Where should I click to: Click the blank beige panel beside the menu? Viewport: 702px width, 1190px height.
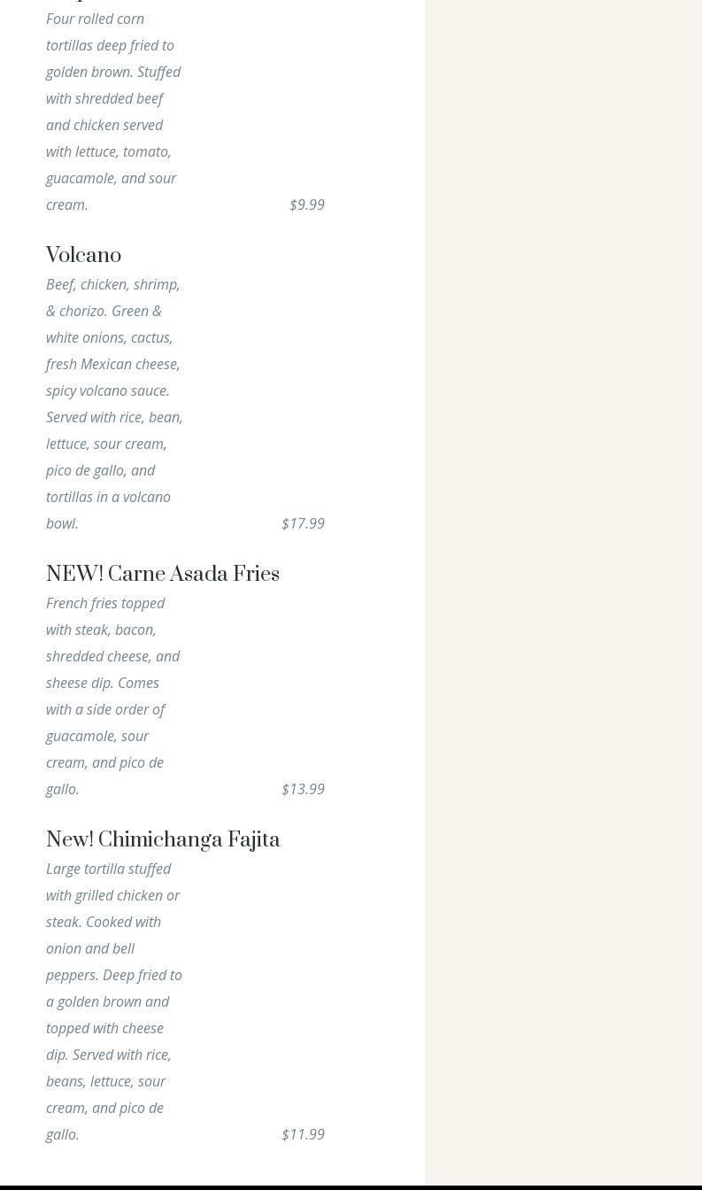[x=563, y=531]
